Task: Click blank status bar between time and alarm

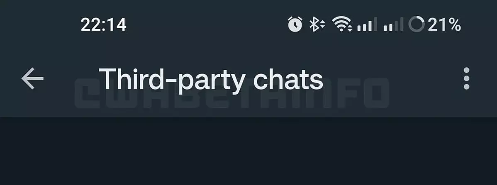Action: point(206,24)
